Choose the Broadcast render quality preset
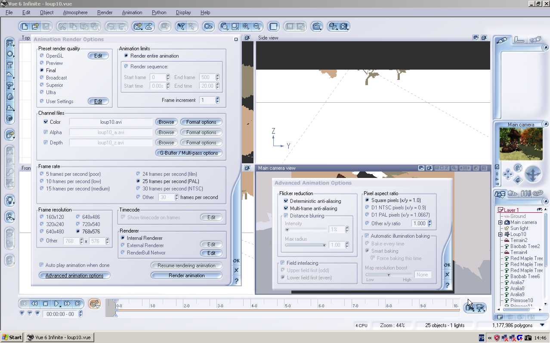This screenshot has height=343, width=550. 42,78
